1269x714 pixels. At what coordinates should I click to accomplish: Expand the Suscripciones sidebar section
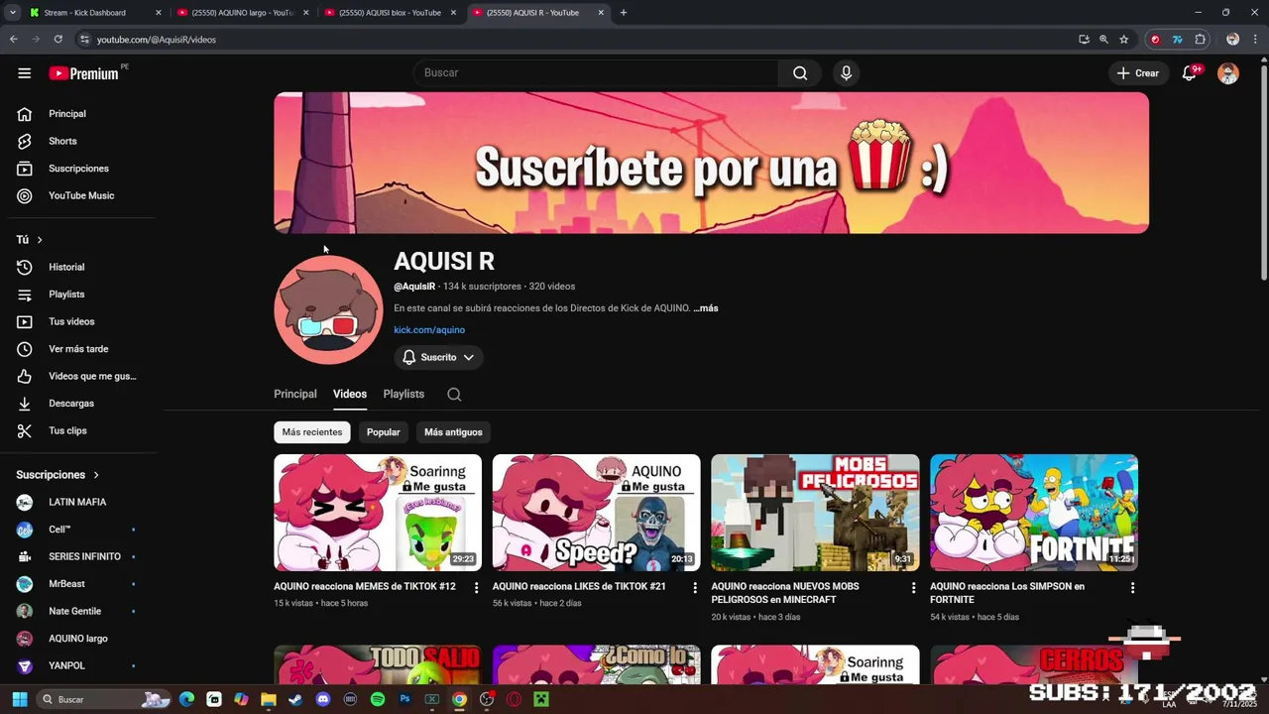[58, 475]
